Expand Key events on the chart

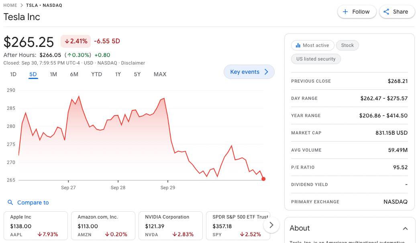(249, 72)
